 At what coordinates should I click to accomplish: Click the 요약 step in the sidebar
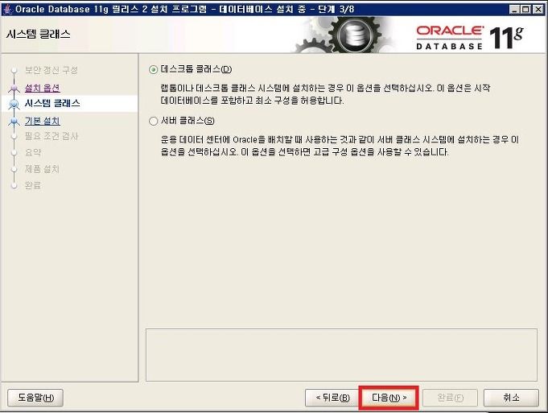pyautogui.click(x=33, y=152)
